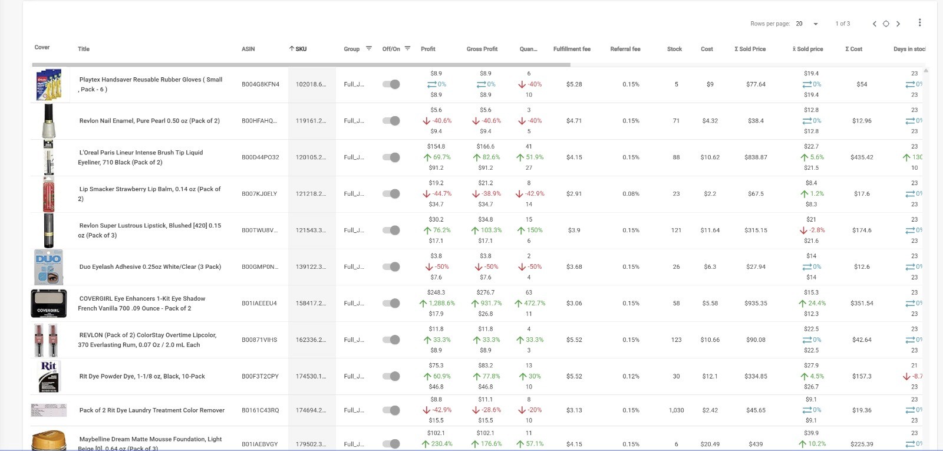Open the Duo Eyelash Adhesive cover thumbnail
Viewport: 943px width, 451px height.
48,267
